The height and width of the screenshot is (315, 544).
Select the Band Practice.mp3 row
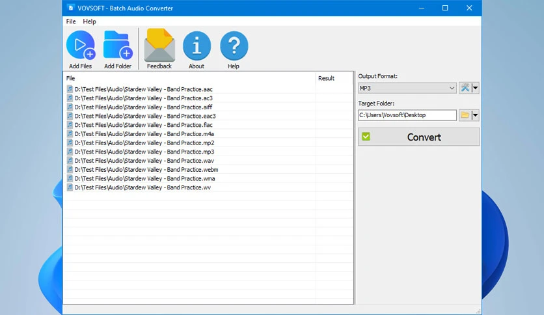point(208,152)
